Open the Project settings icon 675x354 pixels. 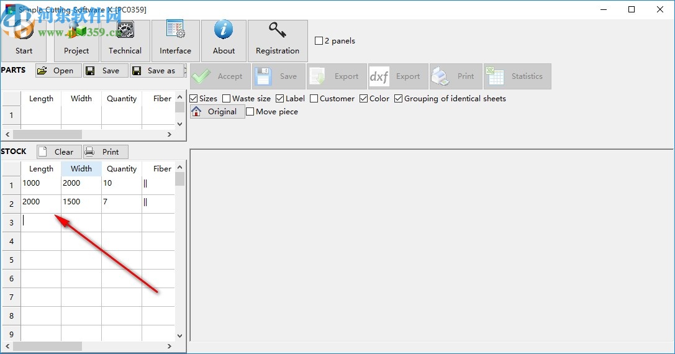pos(76,41)
